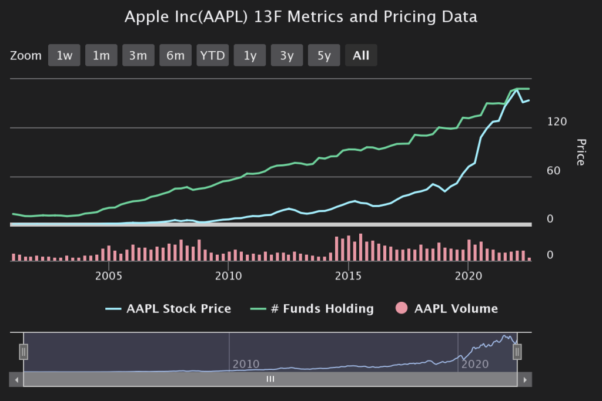Zoom chart to 1m
Screen dimensions: 602x401
pos(101,56)
